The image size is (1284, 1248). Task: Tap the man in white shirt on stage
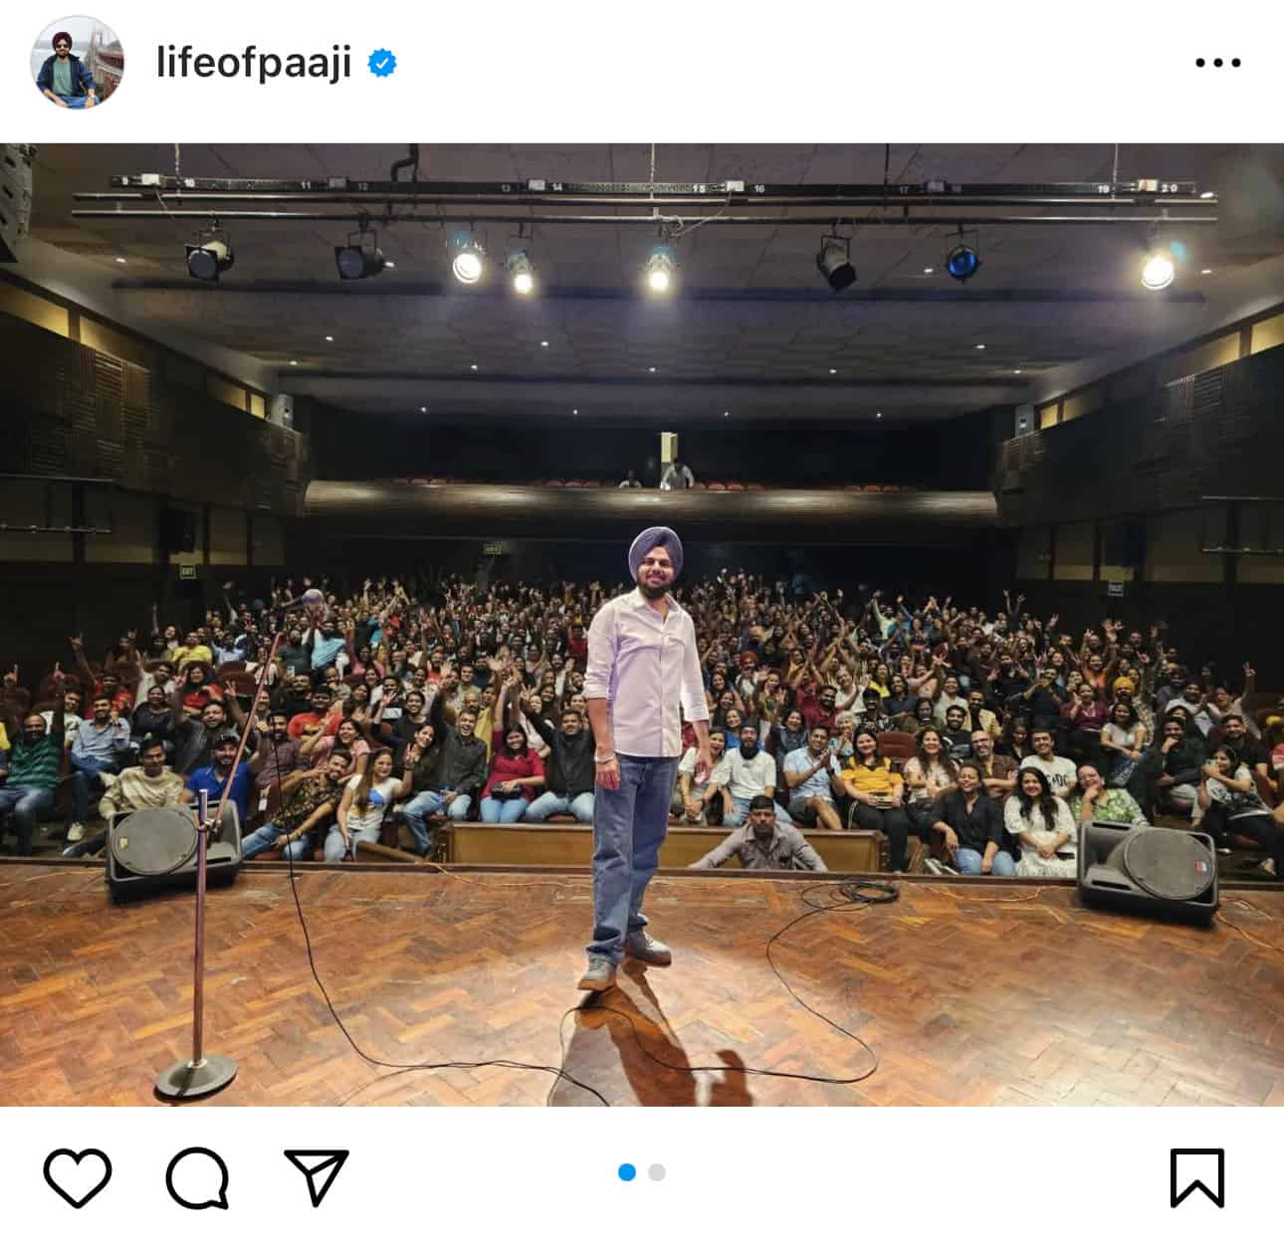tap(645, 756)
